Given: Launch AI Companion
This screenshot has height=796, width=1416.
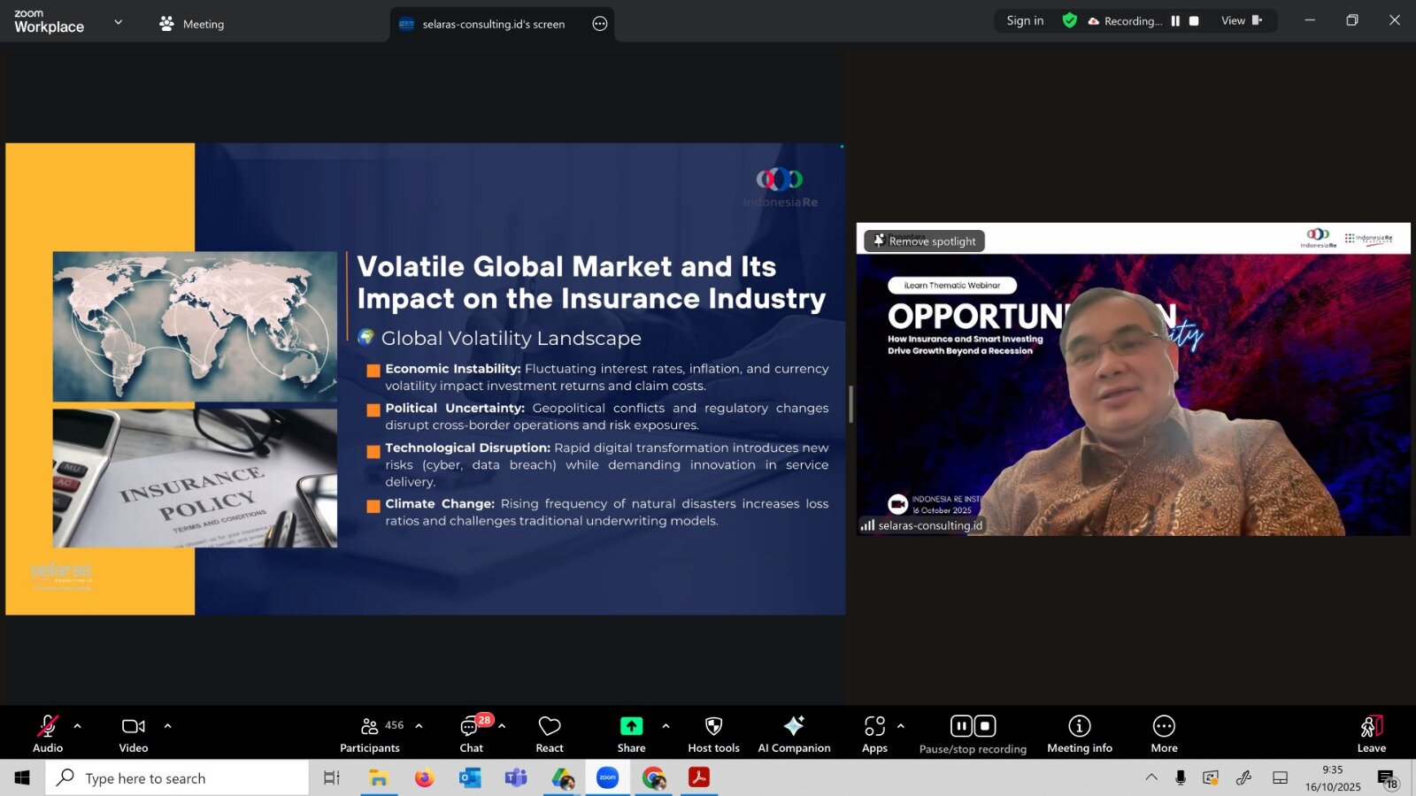Looking at the screenshot, I should (x=794, y=734).
